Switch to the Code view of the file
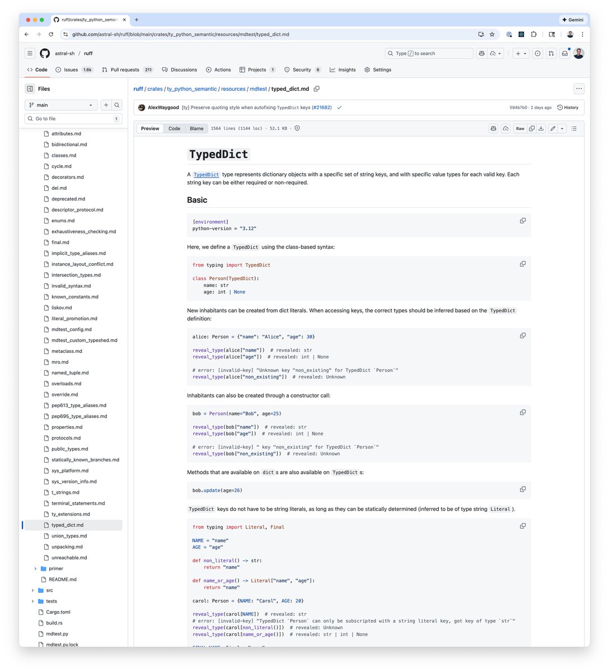 (174, 128)
